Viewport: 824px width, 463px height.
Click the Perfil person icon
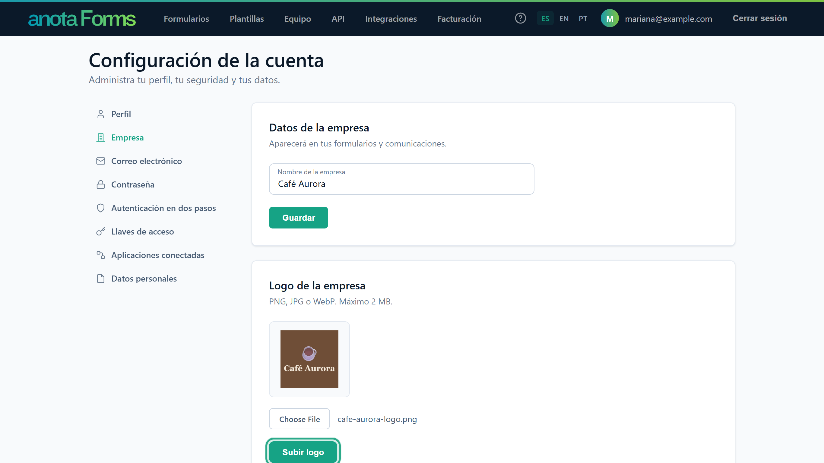coord(101,114)
